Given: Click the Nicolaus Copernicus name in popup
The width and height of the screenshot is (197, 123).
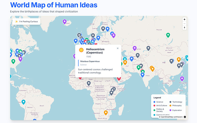Looking at the screenshot, I should (x=90, y=61).
